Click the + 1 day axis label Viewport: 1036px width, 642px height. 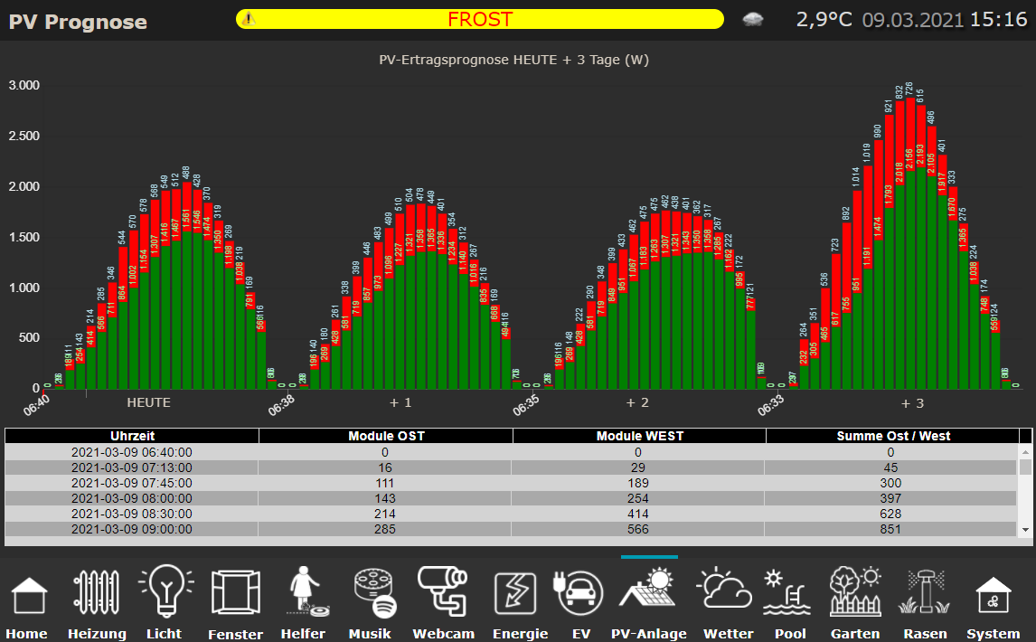point(400,402)
